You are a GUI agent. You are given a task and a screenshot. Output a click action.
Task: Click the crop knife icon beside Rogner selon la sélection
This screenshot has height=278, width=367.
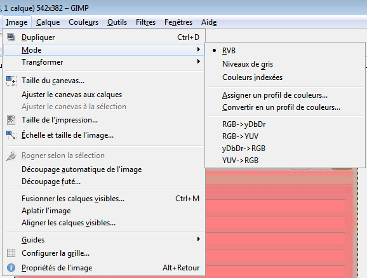(11, 156)
